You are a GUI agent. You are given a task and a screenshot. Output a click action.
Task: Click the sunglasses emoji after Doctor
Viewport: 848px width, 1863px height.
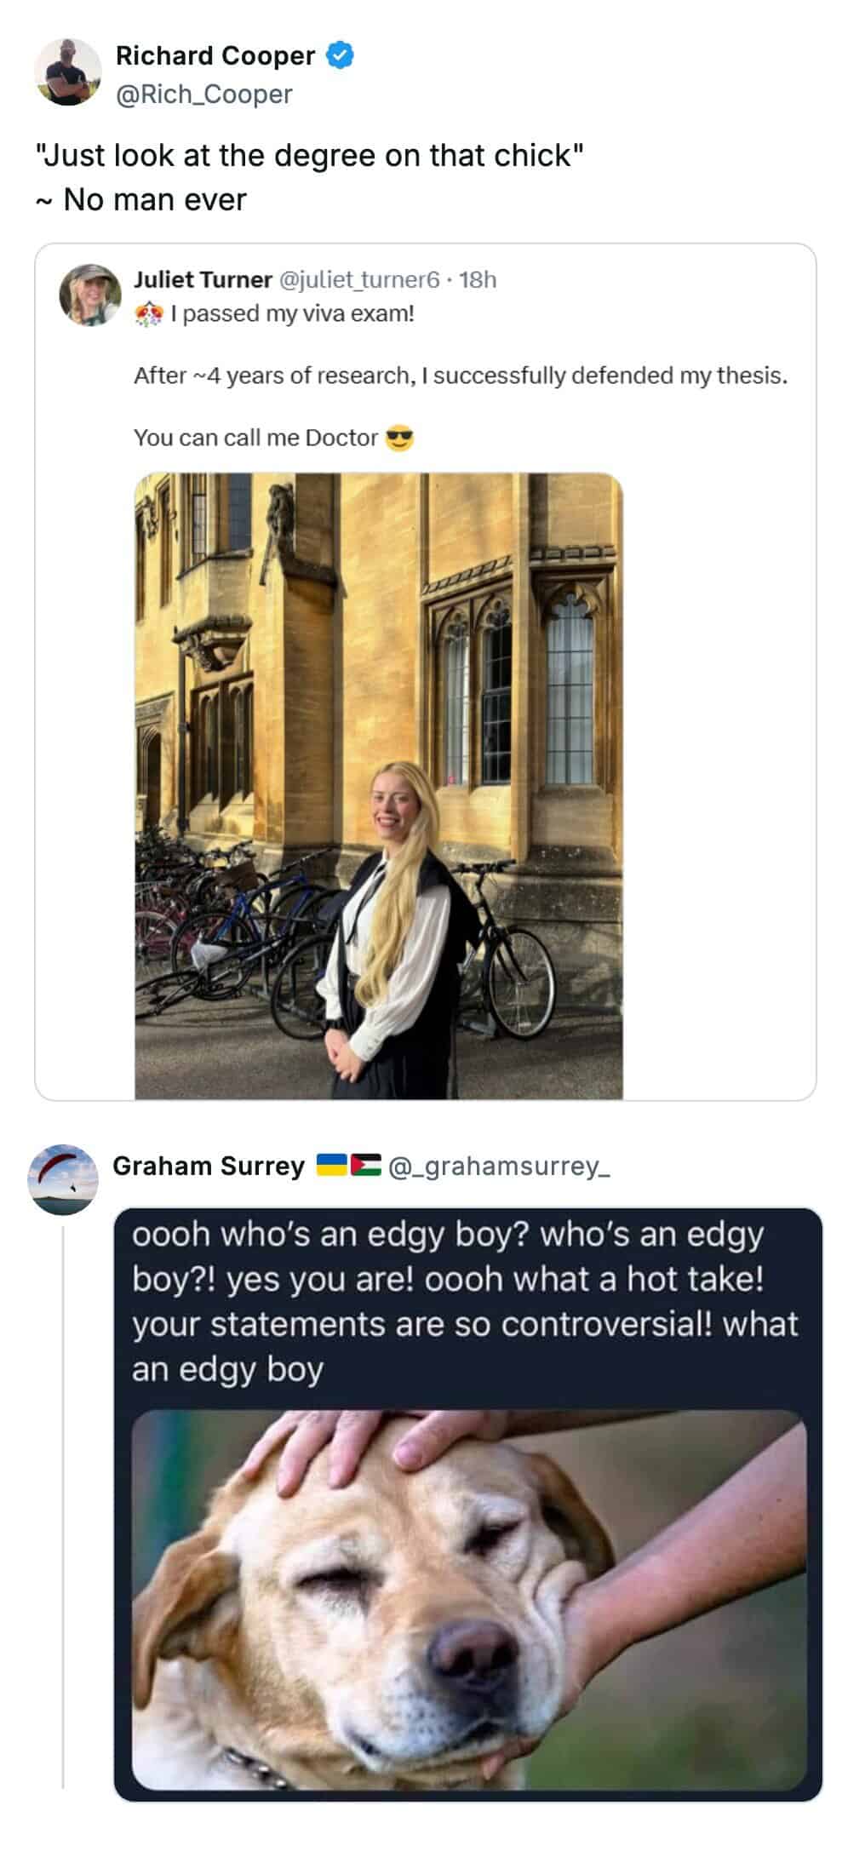[x=399, y=438]
